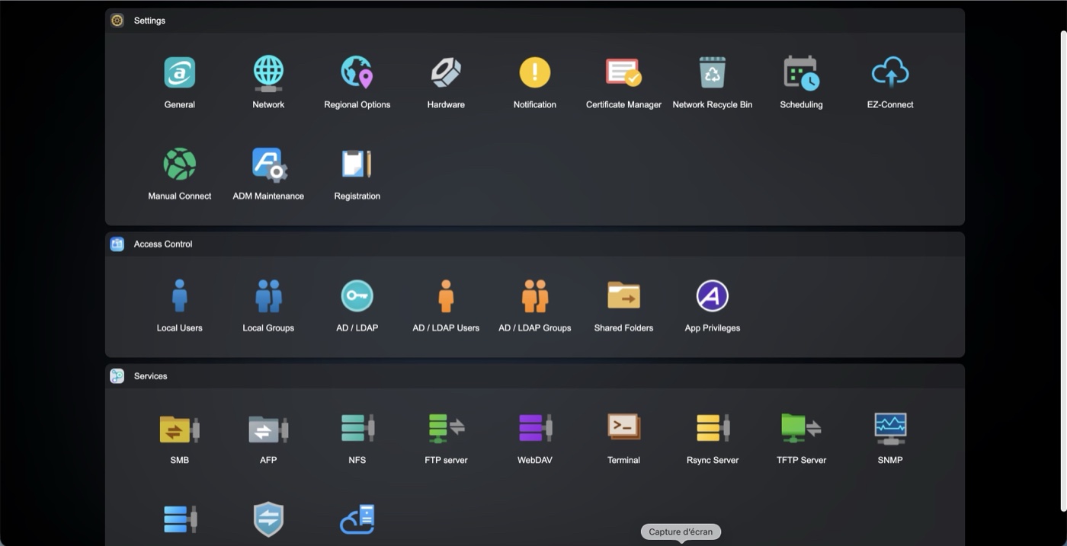Click the cloud with document icon
The image size is (1067, 546).
click(357, 519)
